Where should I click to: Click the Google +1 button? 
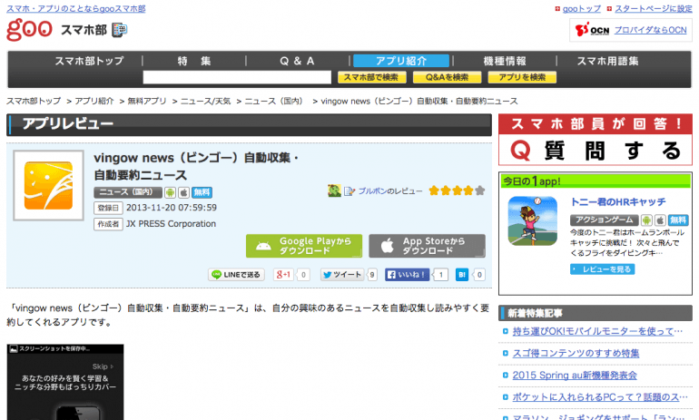pos(283,275)
